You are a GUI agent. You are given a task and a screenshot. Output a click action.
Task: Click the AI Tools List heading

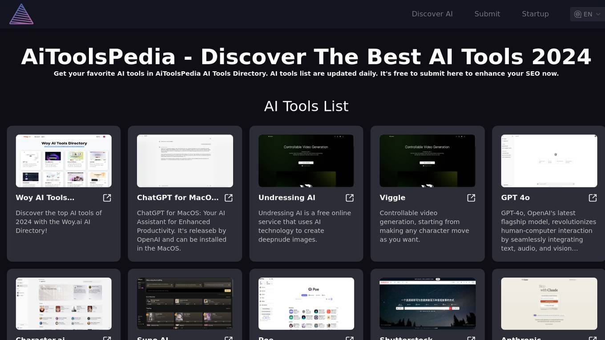306,106
